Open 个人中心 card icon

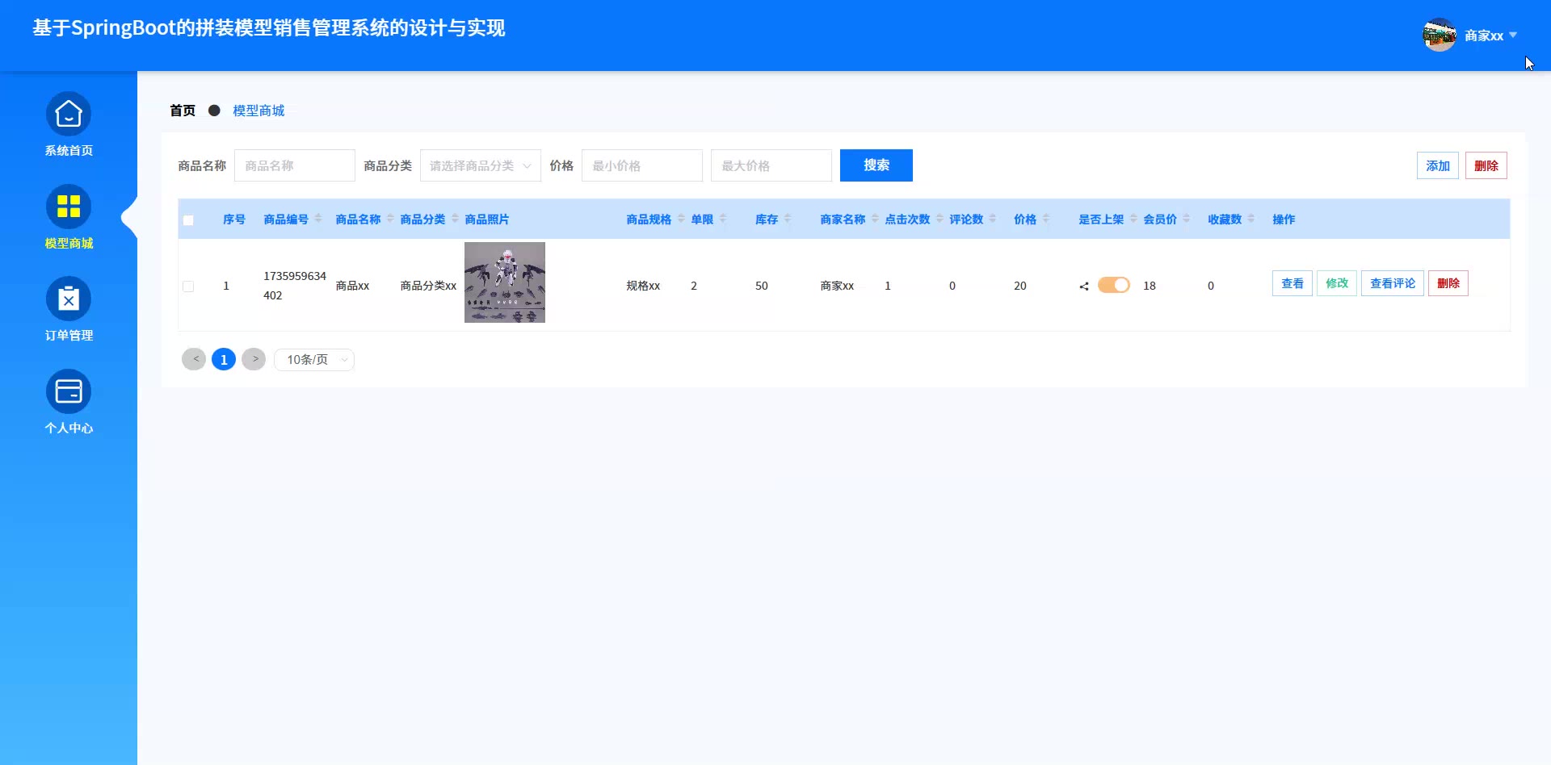(69, 391)
